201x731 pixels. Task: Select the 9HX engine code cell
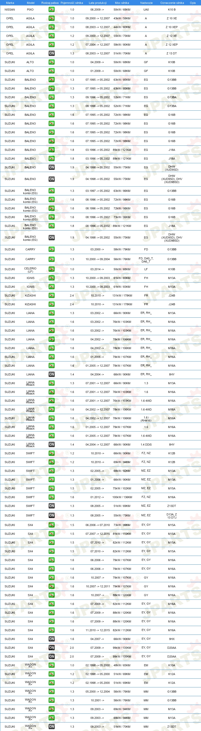[x=172, y=639]
